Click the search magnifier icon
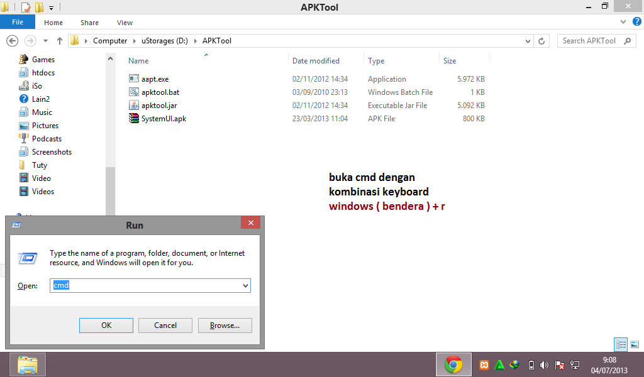This screenshot has width=644, height=377. [x=628, y=41]
